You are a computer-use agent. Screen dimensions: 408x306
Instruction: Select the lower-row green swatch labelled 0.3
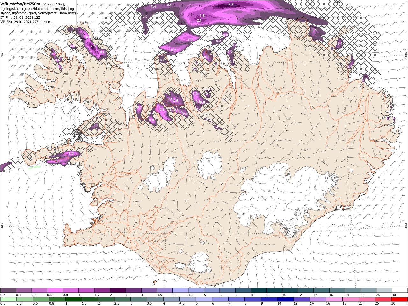coord(25,299)
